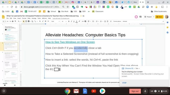The width and height of the screenshot is (170, 95).
Task: Select the line tool
Action: click(35, 21)
